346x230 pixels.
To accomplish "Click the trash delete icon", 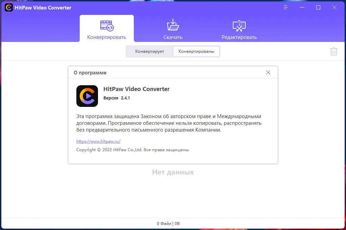I will tap(334, 51).
